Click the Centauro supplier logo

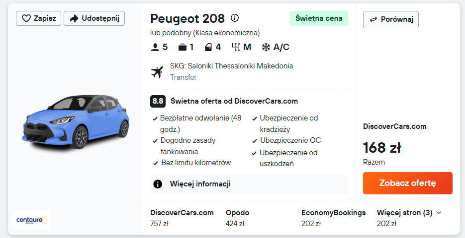pyautogui.click(x=32, y=220)
